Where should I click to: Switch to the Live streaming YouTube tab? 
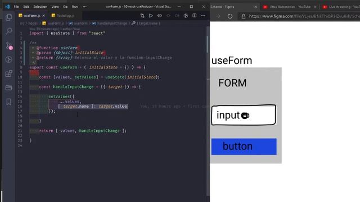pos(341,7)
